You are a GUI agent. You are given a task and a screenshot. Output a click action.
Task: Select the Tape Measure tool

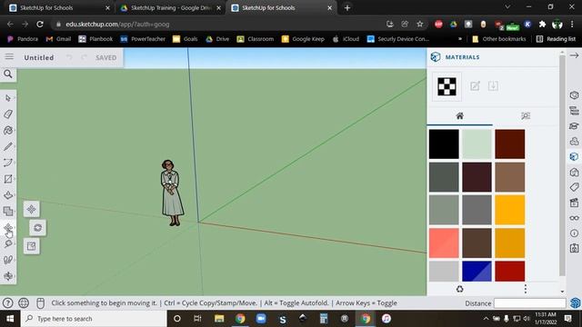8,243
